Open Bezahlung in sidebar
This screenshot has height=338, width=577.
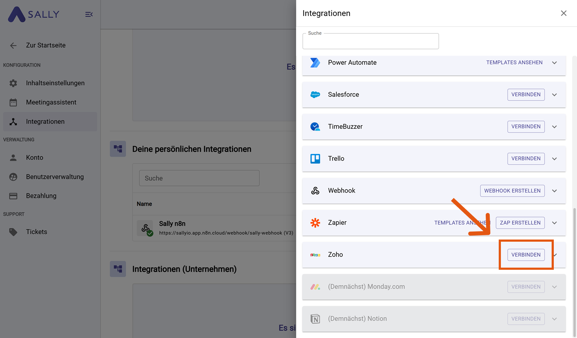pos(50,196)
